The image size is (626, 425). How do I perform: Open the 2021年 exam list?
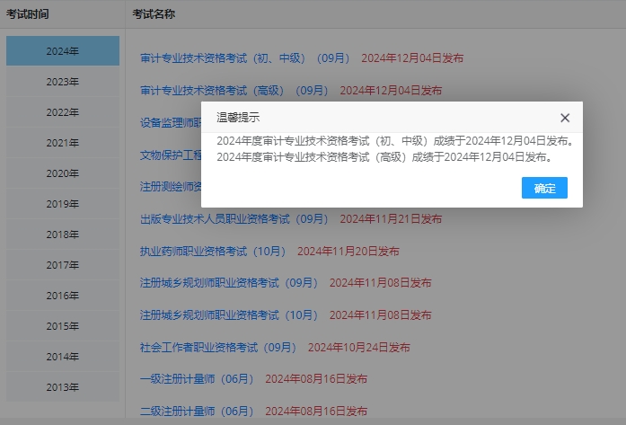tap(63, 143)
